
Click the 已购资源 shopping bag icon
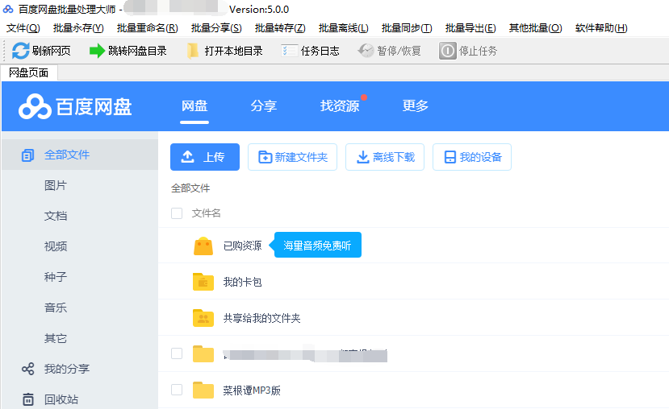(x=203, y=246)
